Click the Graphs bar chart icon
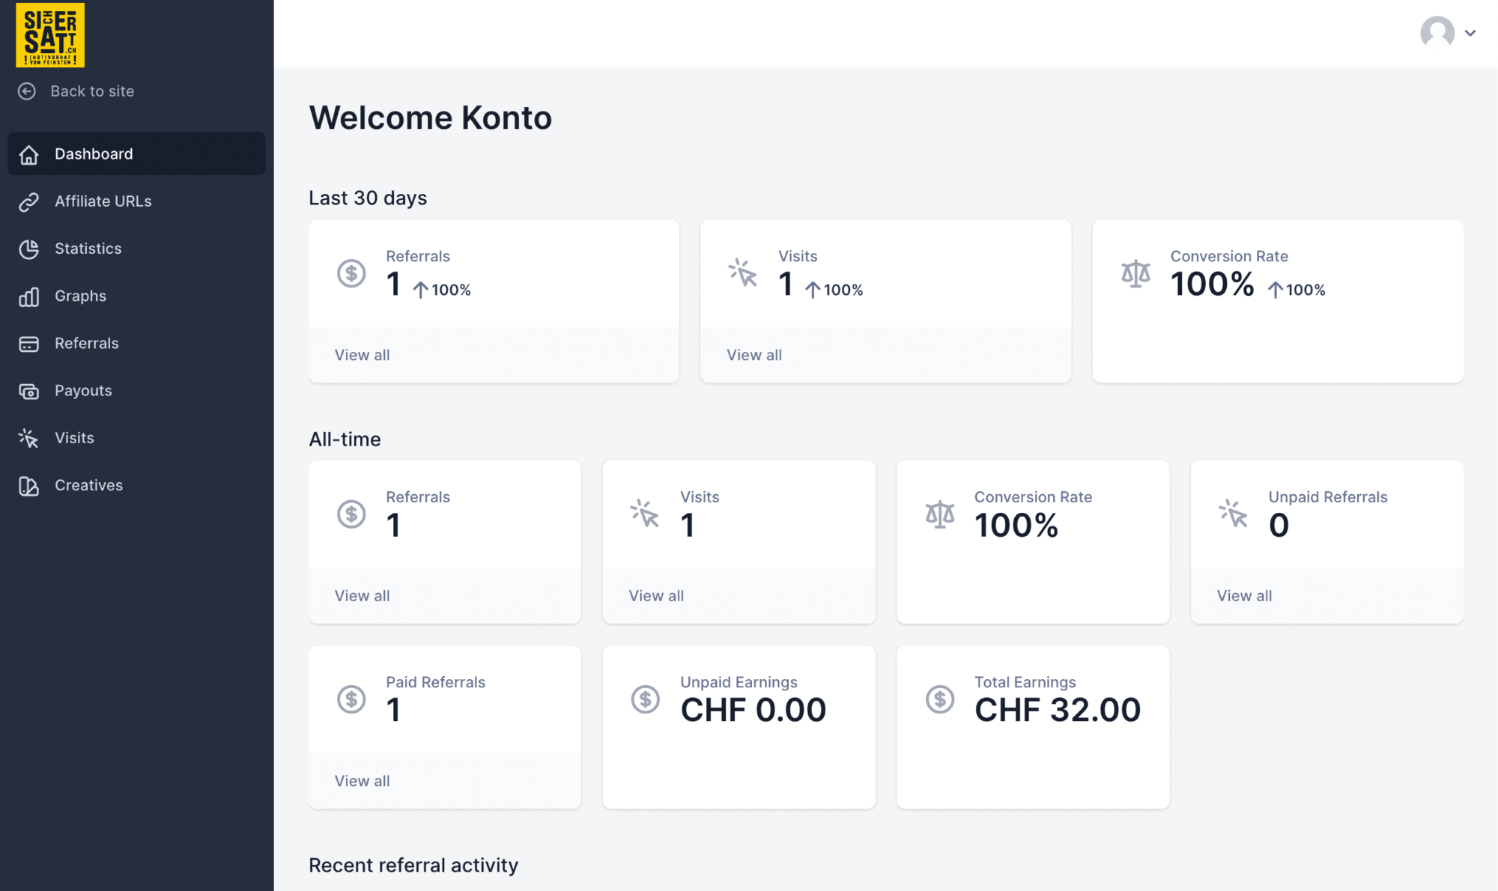 click(x=29, y=297)
